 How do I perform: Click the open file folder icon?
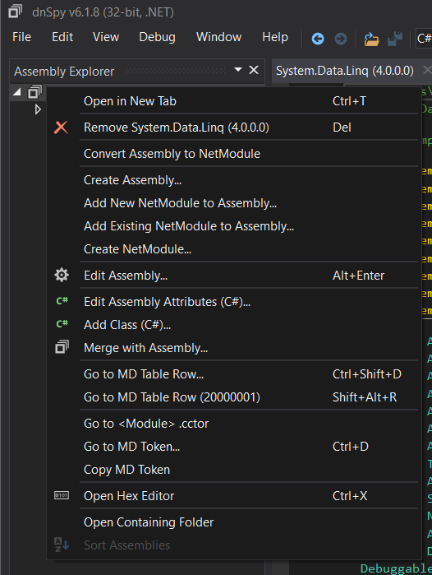point(371,39)
